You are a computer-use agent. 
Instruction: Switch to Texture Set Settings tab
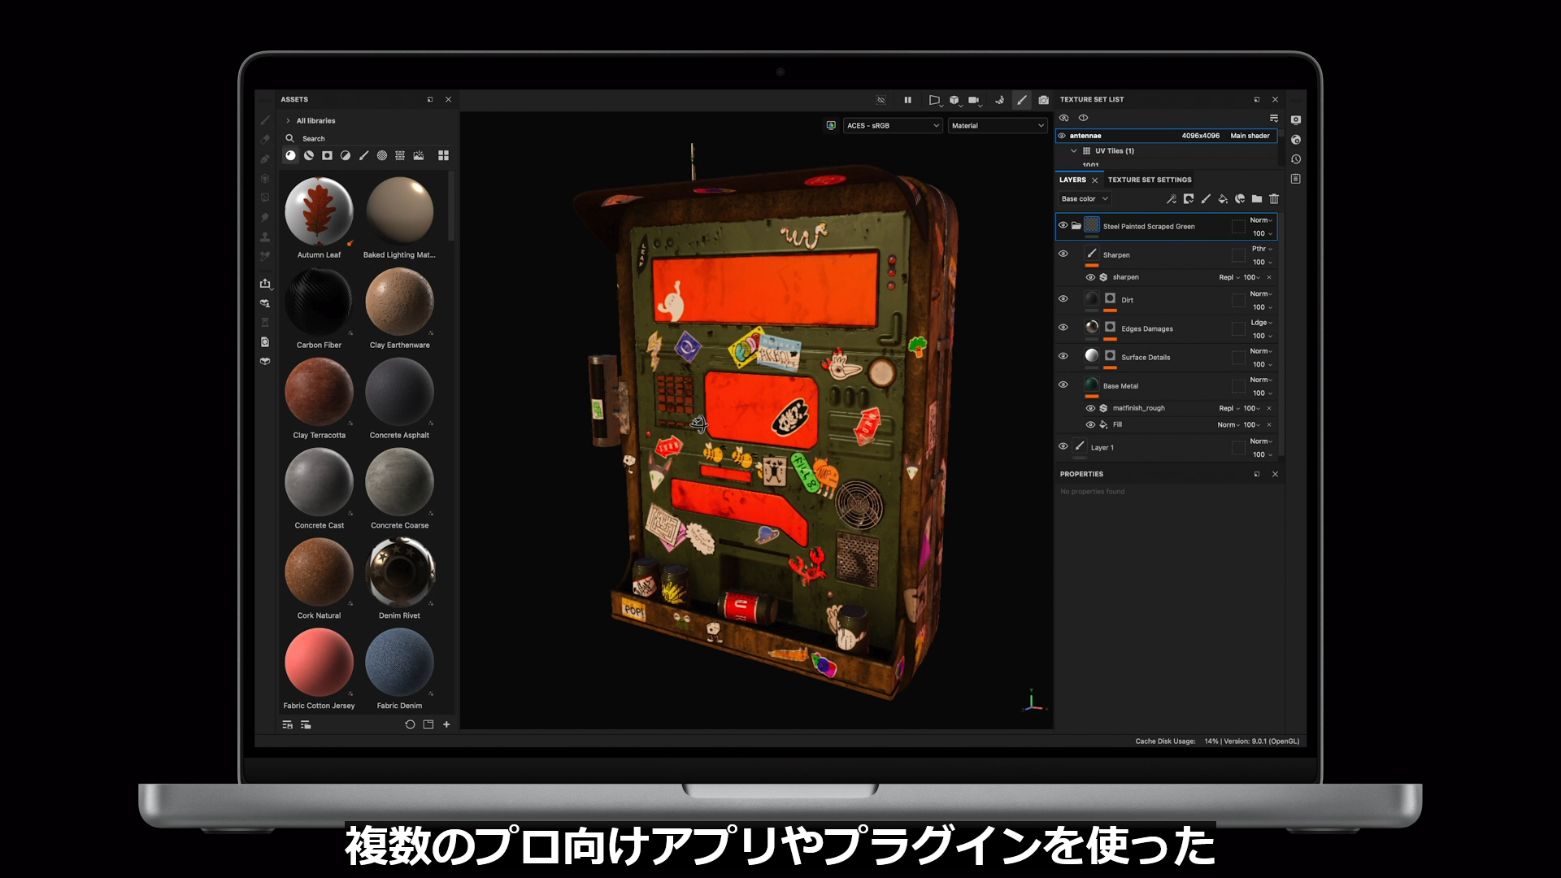[x=1149, y=180]
